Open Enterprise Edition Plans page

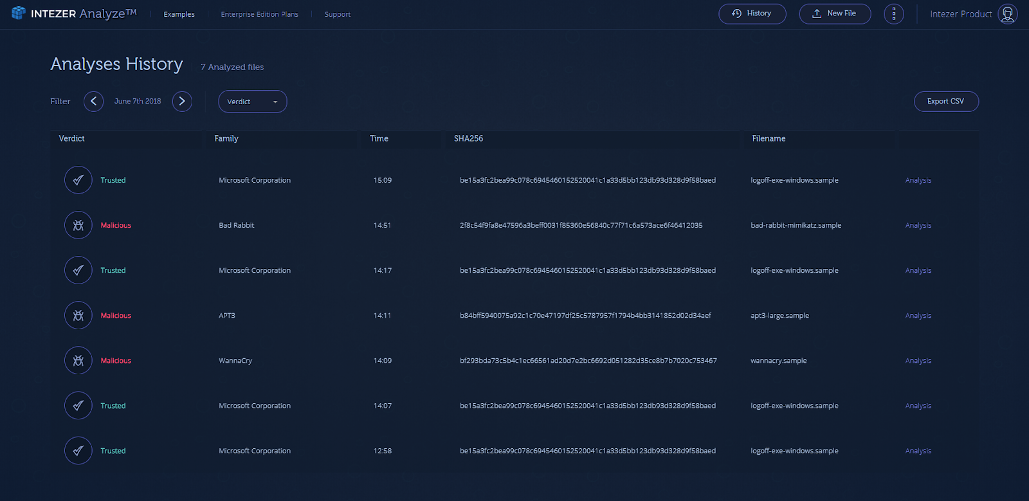pos(259,14)
